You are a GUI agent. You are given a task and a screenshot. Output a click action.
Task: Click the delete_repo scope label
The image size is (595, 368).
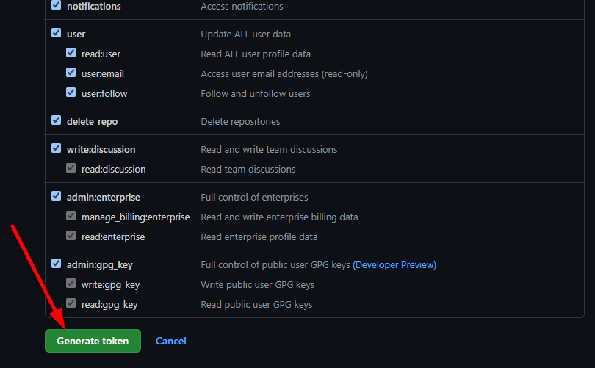pyautogui.click(x=92, y=121)
